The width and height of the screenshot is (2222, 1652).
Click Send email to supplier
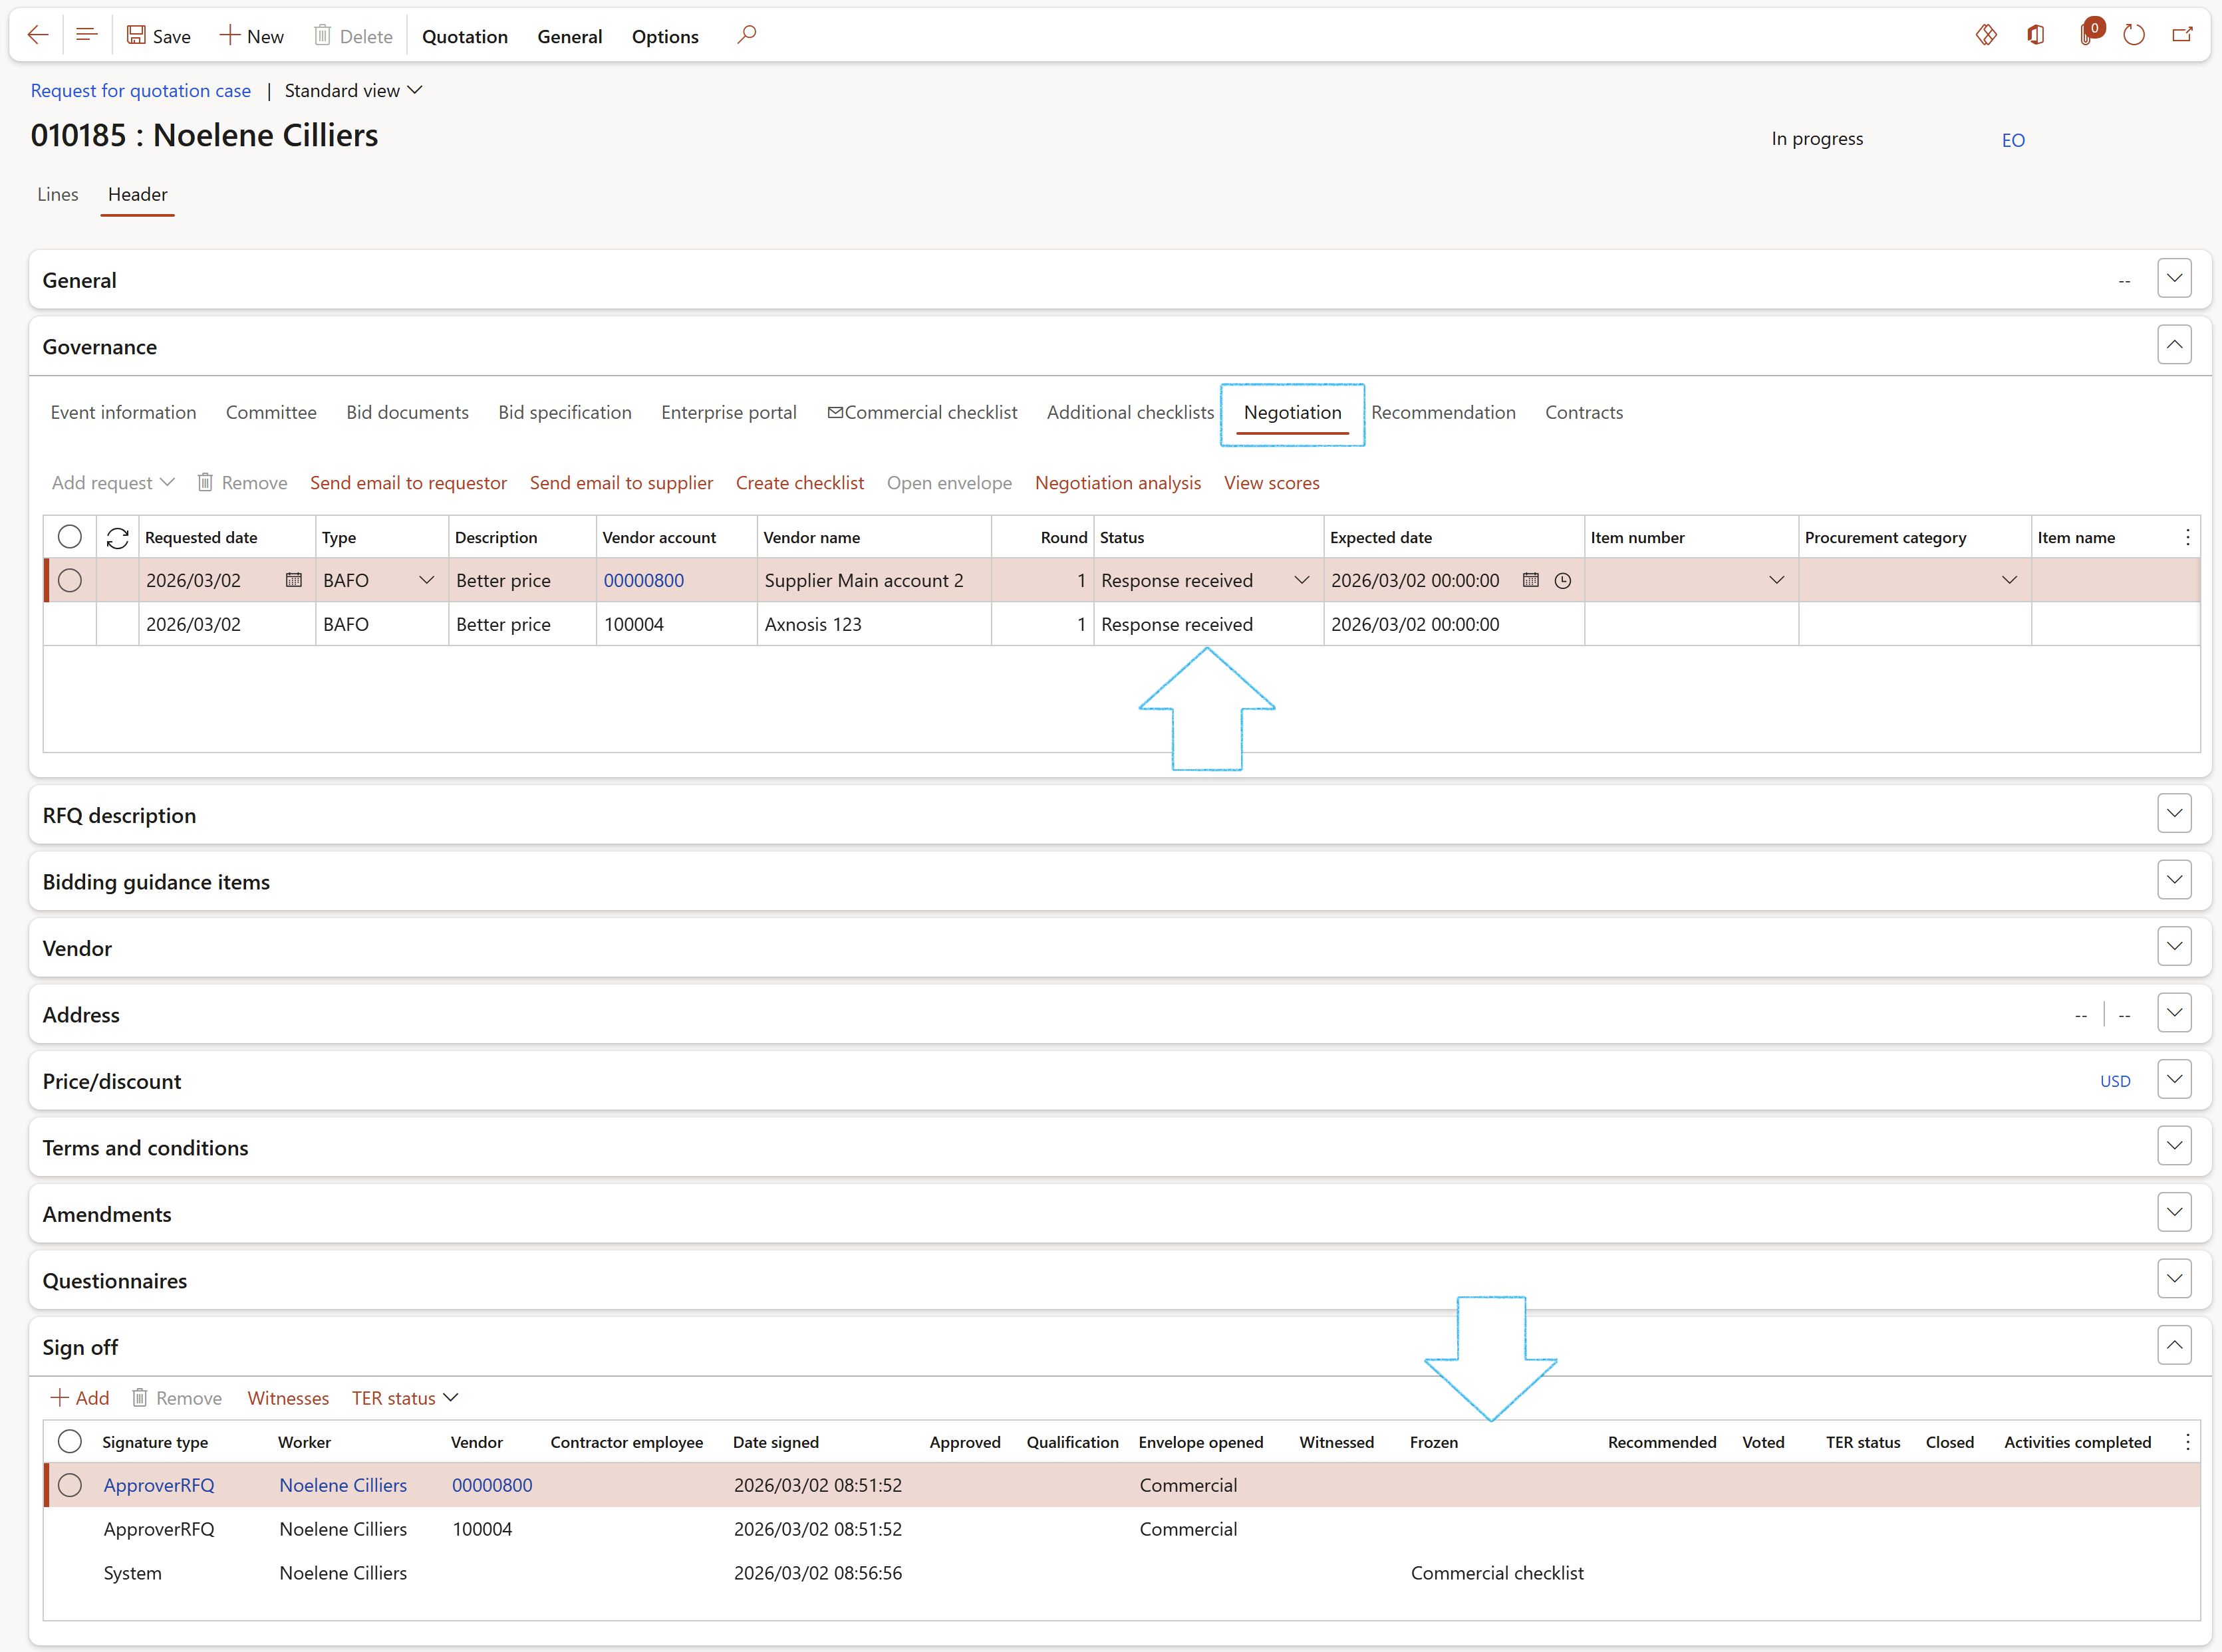(x=621, y=483)
